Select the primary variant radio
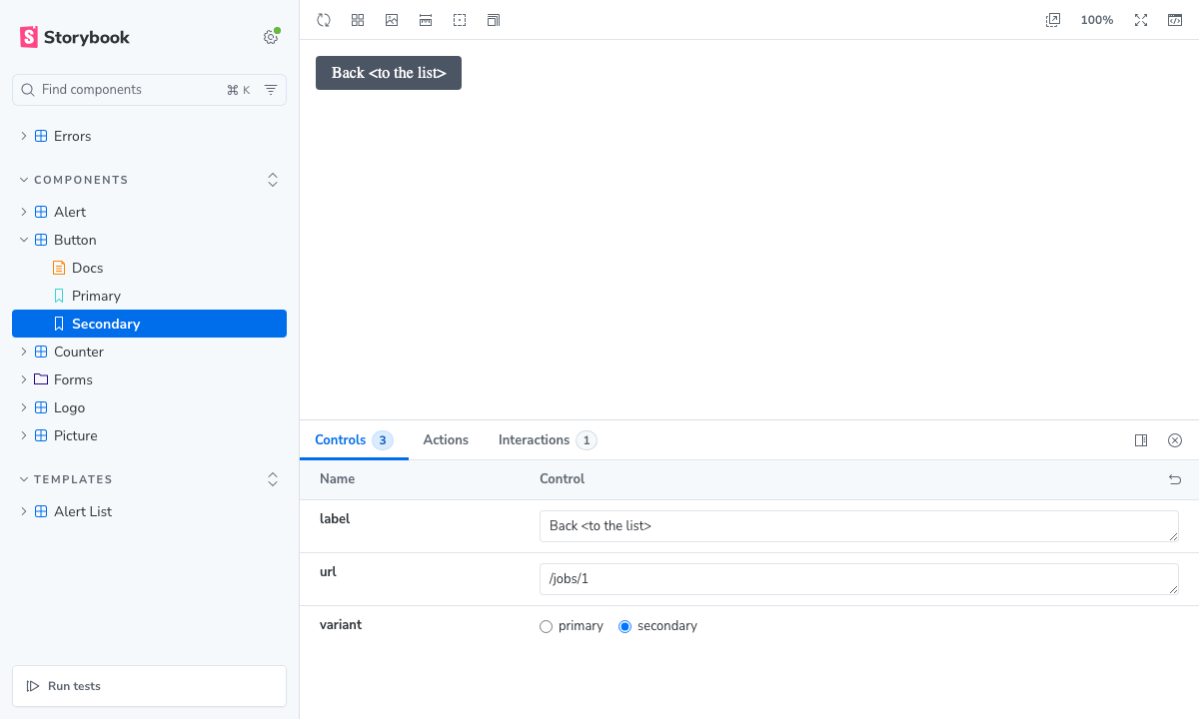 coord(546,627)
